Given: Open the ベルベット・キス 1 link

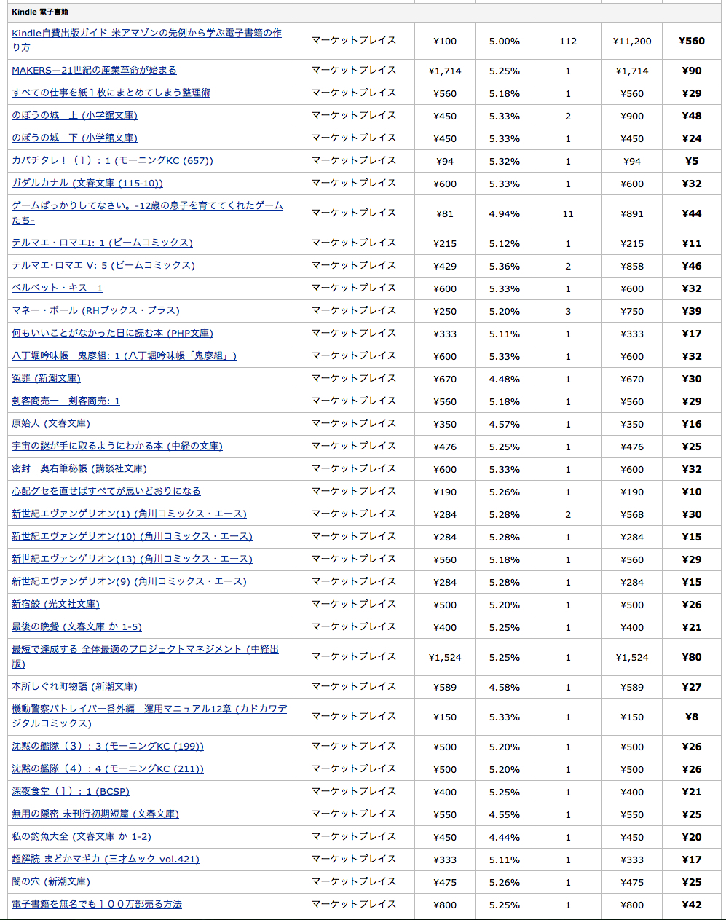Looking at the screenshot, I should coord(57,288).
